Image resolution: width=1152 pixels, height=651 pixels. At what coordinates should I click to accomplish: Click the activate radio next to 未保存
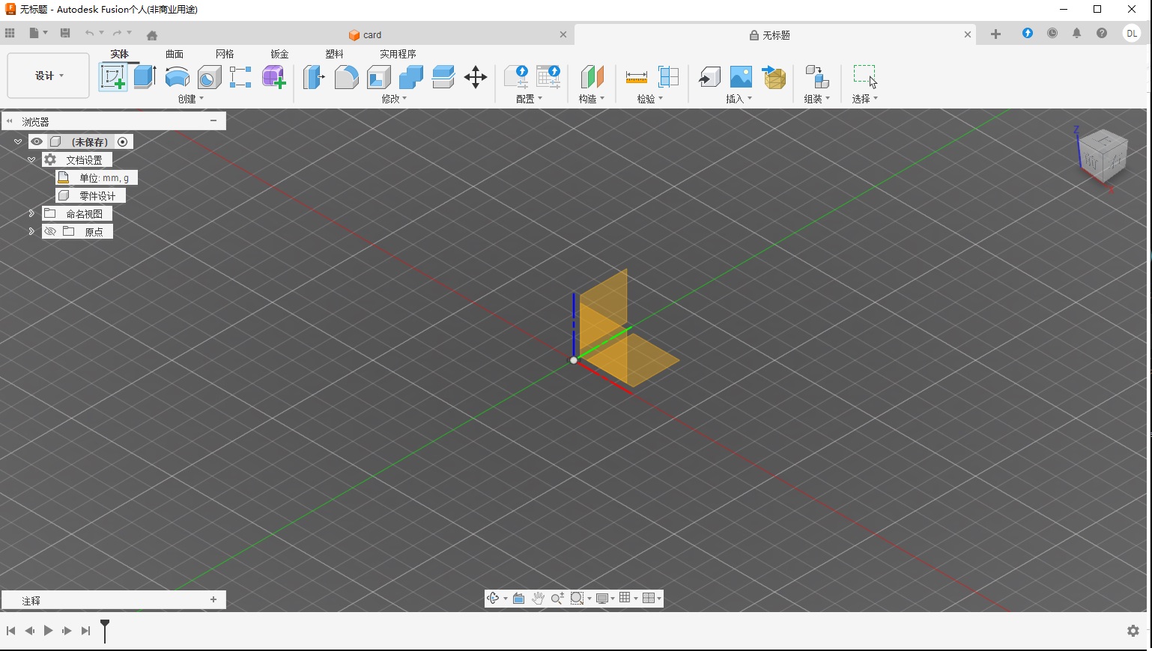[123, 141]
